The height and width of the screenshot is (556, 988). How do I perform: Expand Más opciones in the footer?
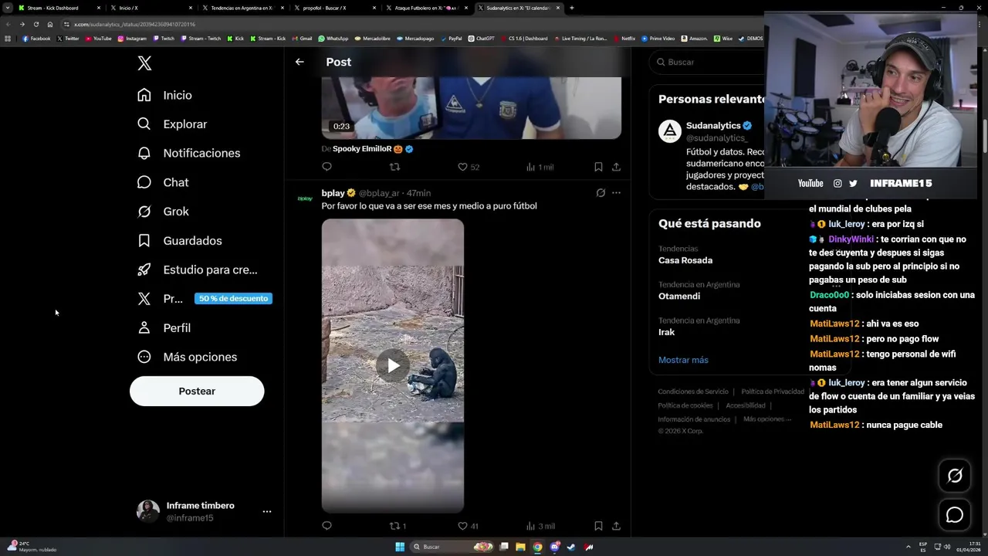point(767,419)
